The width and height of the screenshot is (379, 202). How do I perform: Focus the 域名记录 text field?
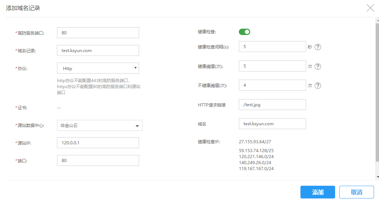98,51
